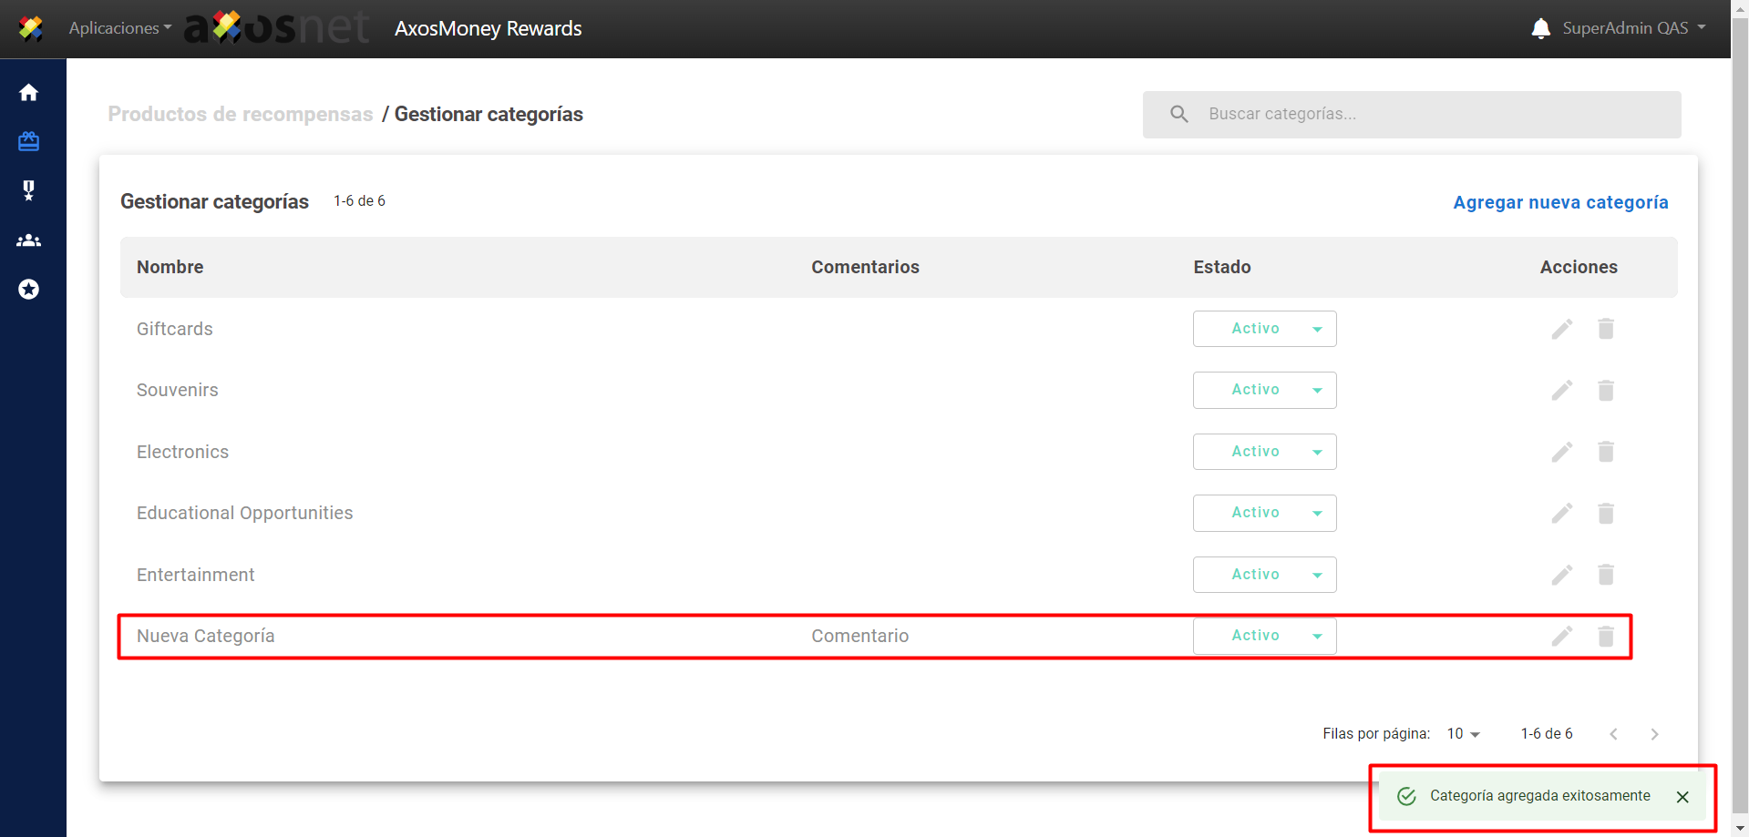
Task: Delete the Entertainment category
Action: (x=1605, y=575)
